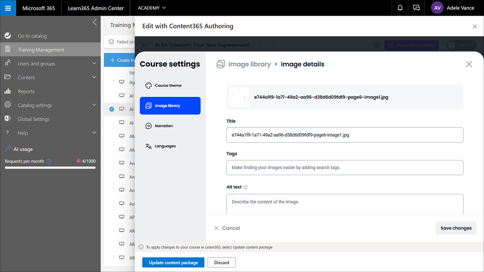Viewport: 484px width, 272px height.
Task: Click the Tags input field
Action: 345,168
